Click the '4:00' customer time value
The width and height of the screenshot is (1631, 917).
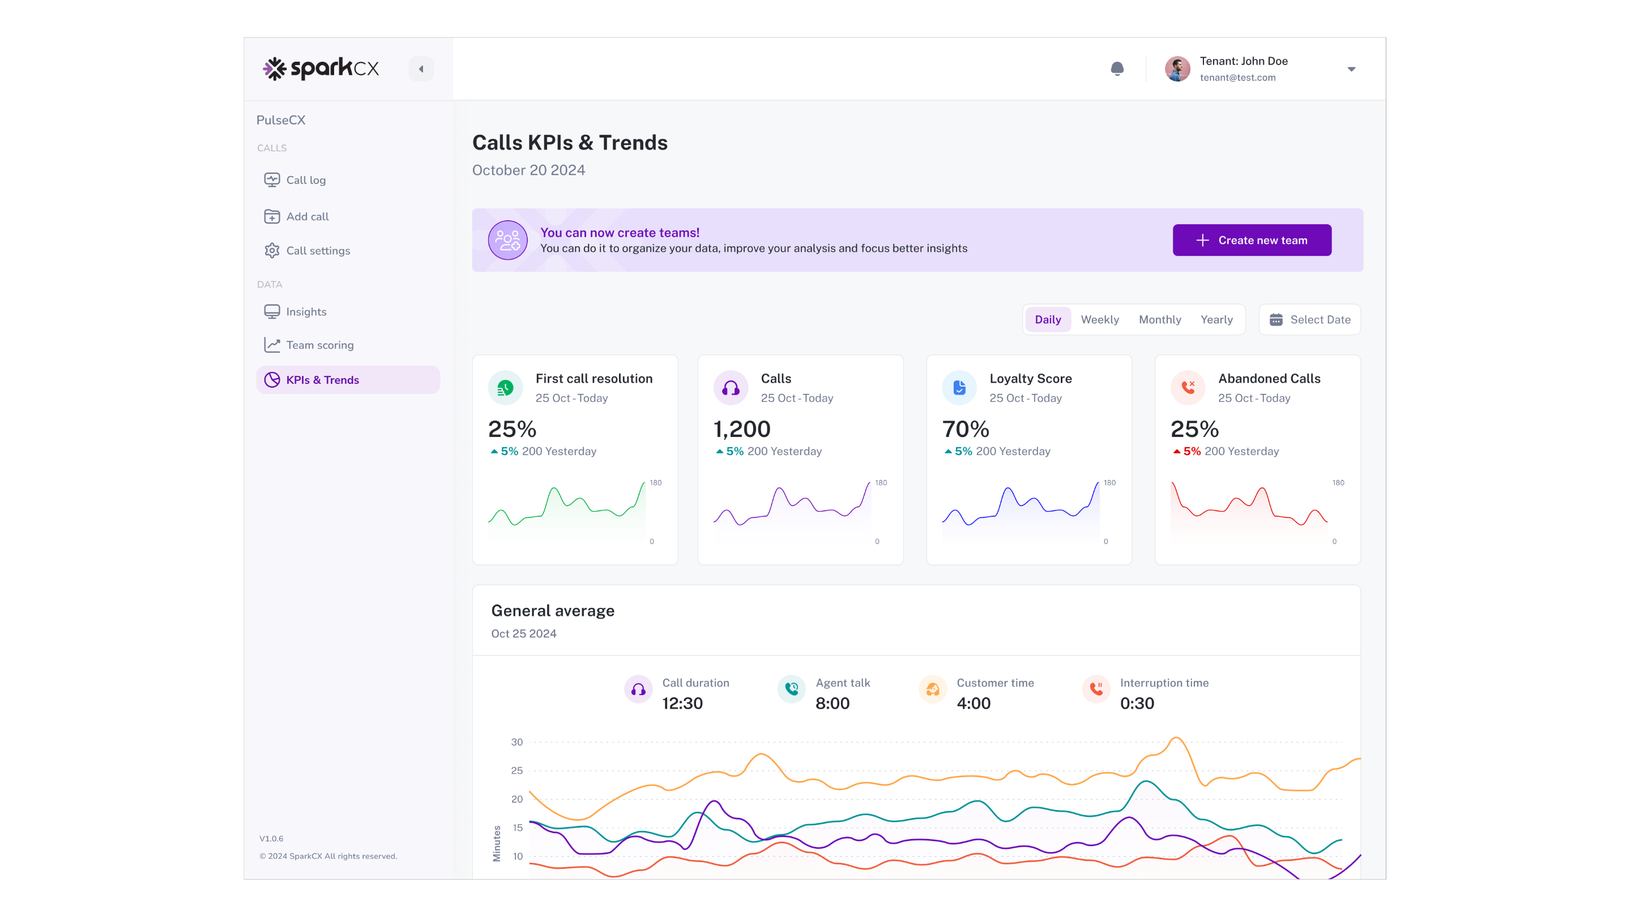pyautogui.click(x=974, y=703)
